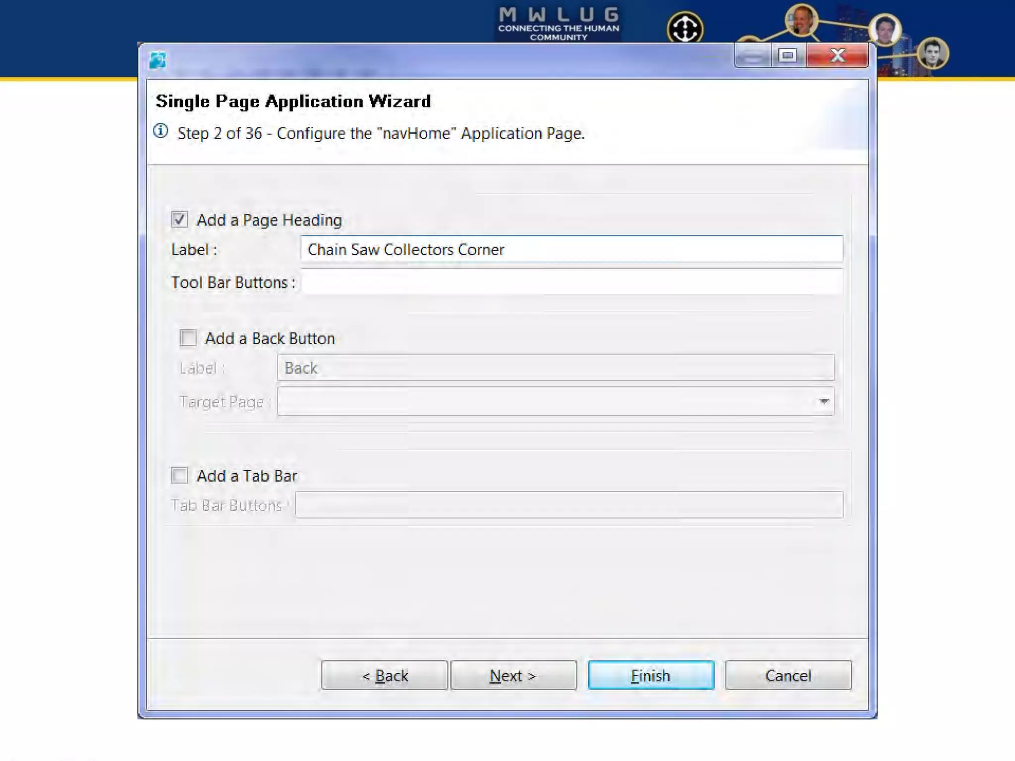
Task: Enable the Add a Tab Bar checkbox
Action: click(x=179, y=476)
